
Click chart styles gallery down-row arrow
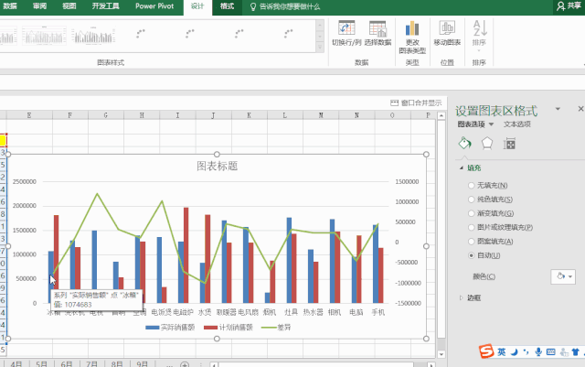click(x=320, y=37)
